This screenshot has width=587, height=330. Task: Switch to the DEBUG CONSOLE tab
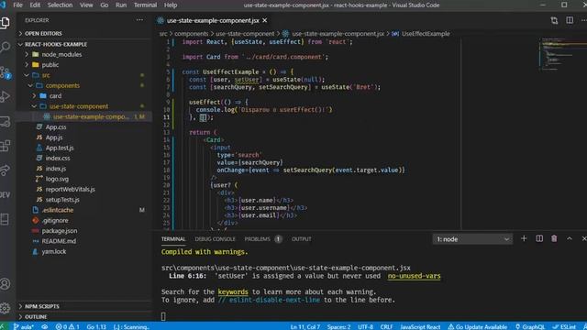[x=215, y=238]
